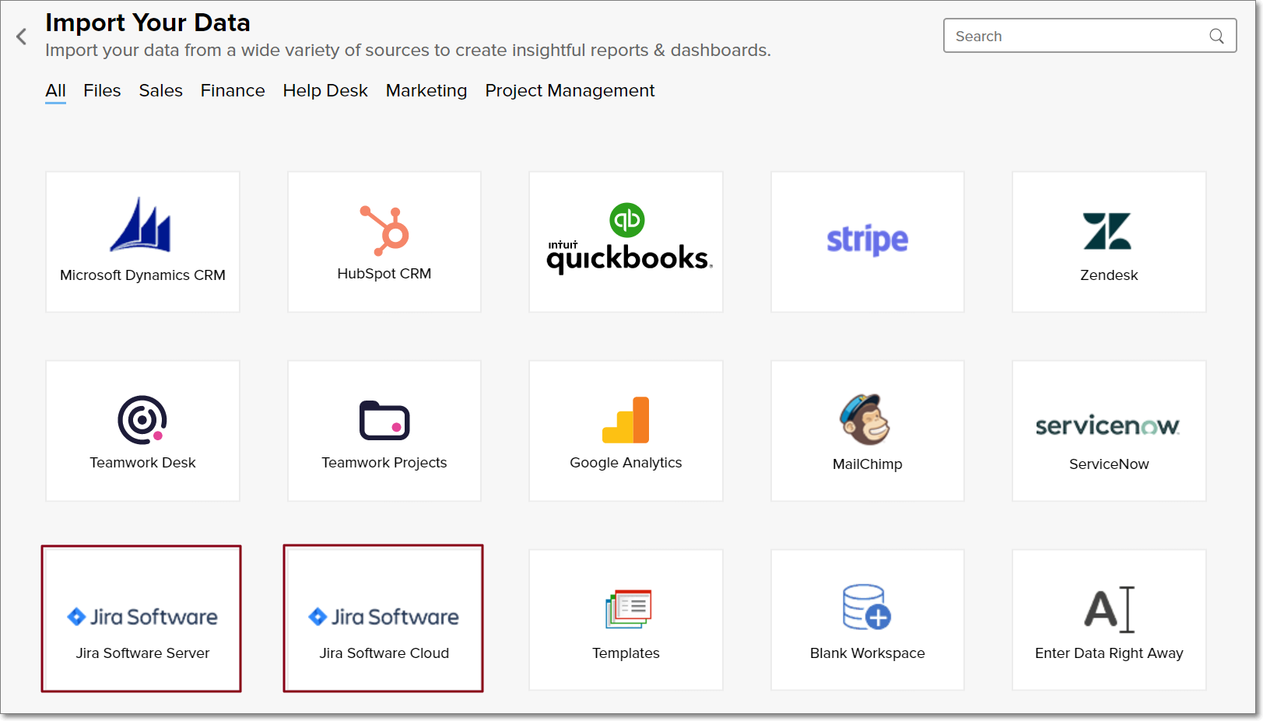Click the Teamwork Desk label
This screenshot has width=1263, height=721.
(x=142, y=463)
